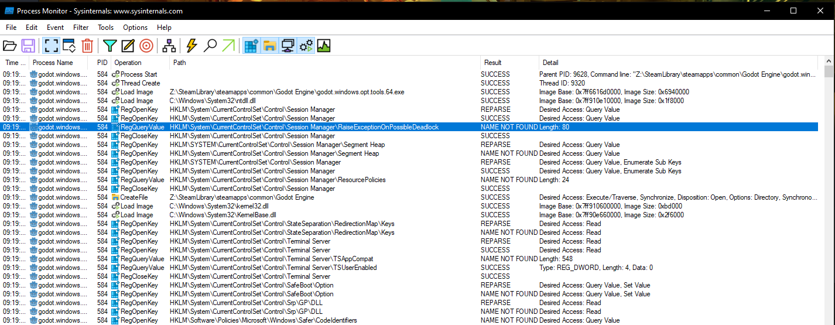
Task: Clear events with the trash icon
Action: 87,46
